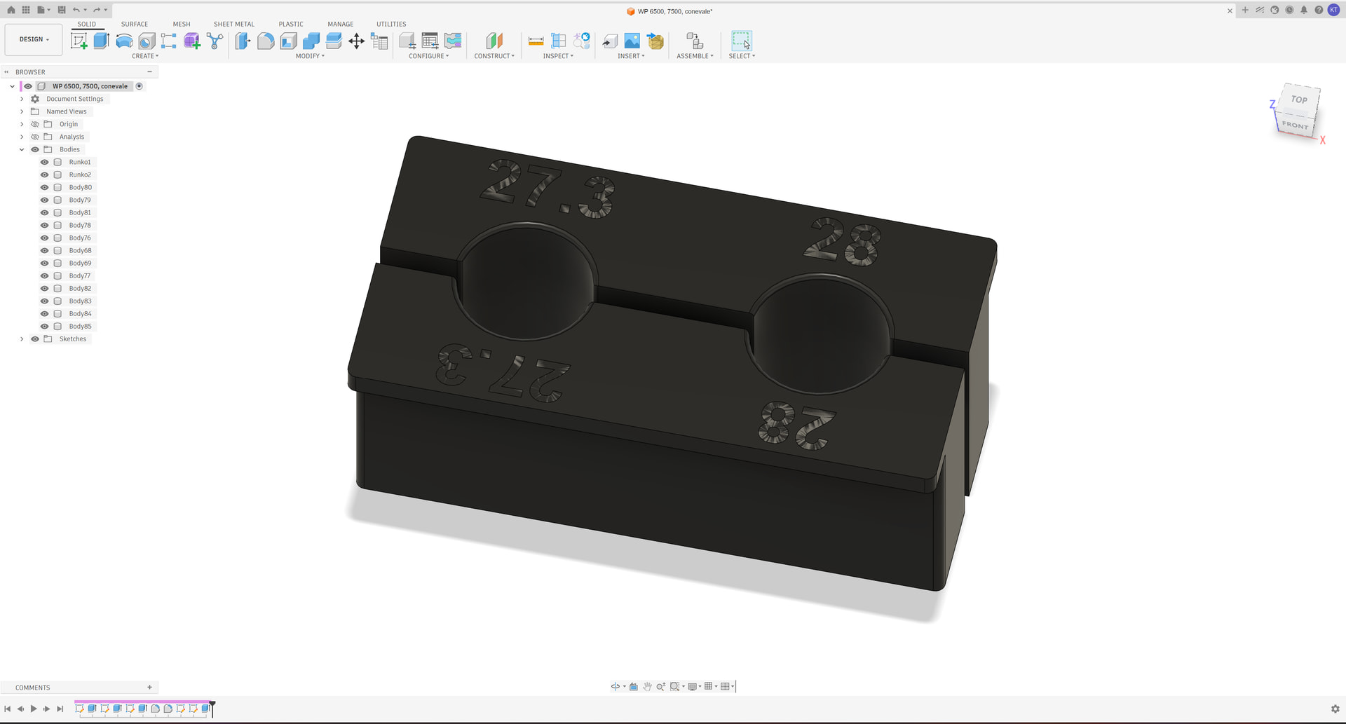Open the KT profile menu
This screenshot has width=1346, height=724.
[1333, 10]
